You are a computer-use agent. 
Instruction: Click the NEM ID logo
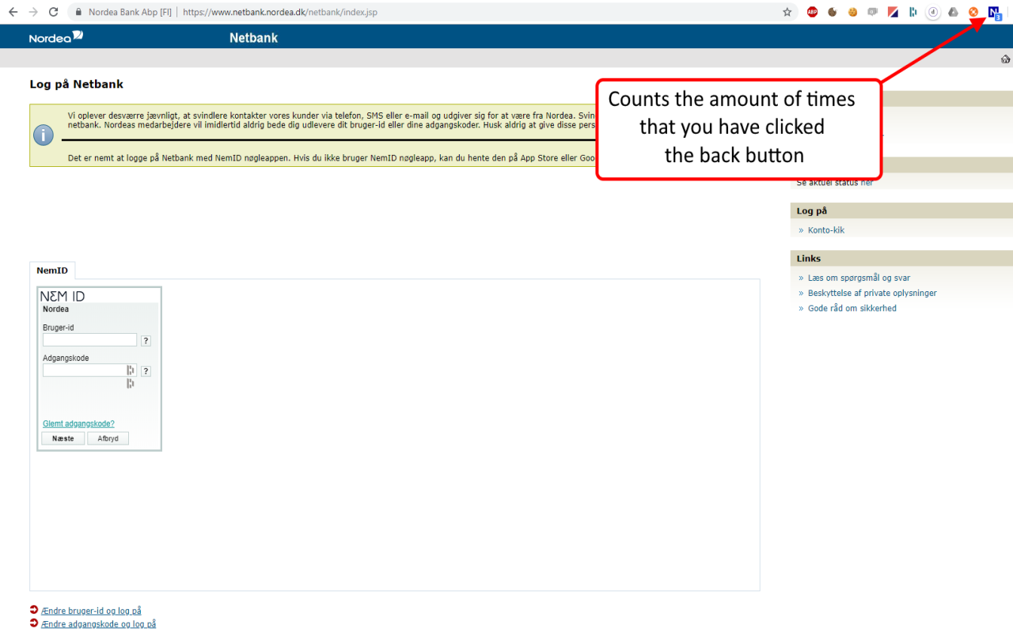[x=63, y=296]
